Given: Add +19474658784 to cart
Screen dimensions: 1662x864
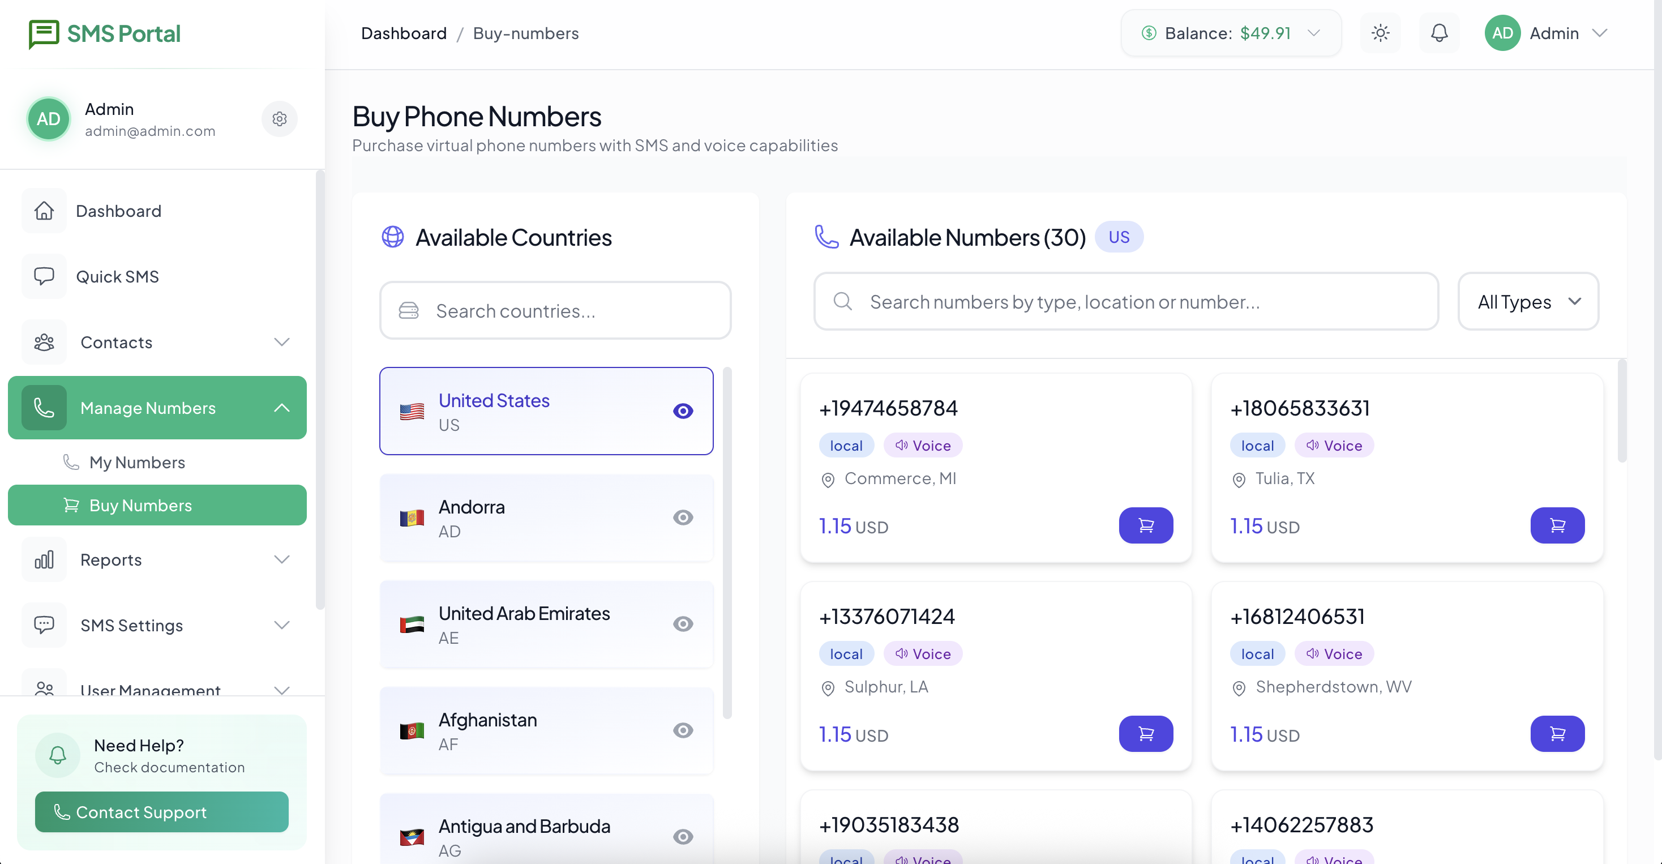Looking at the screenshot, I should pyautogui.click(x=1146, y=525).
